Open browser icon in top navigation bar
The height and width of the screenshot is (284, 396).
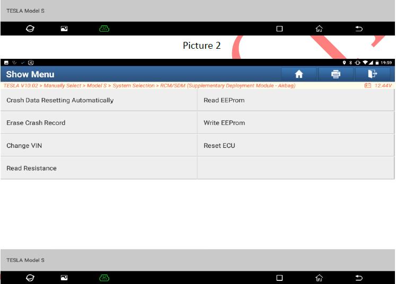click(30, 29)
